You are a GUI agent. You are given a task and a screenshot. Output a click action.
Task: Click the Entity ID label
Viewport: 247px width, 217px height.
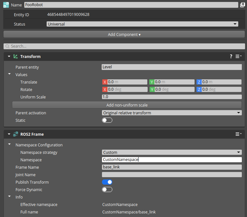[x=21, y=15]
